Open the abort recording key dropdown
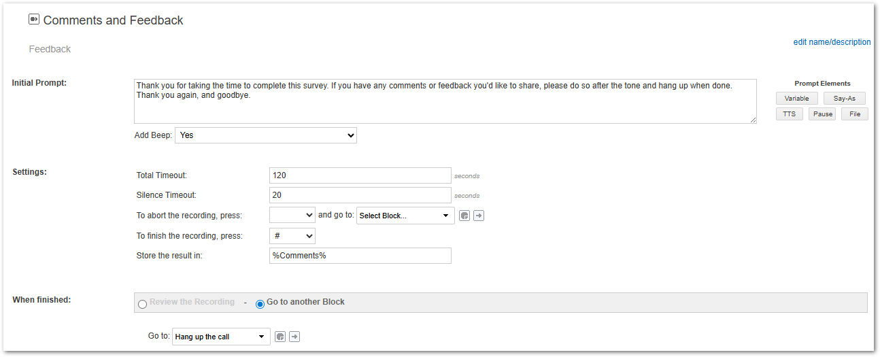The image size is (880, 357). click(x=292, y=216)
